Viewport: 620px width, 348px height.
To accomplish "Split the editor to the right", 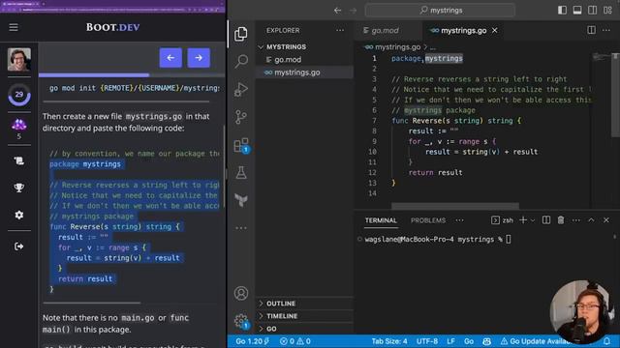I will tap(591, 30).
